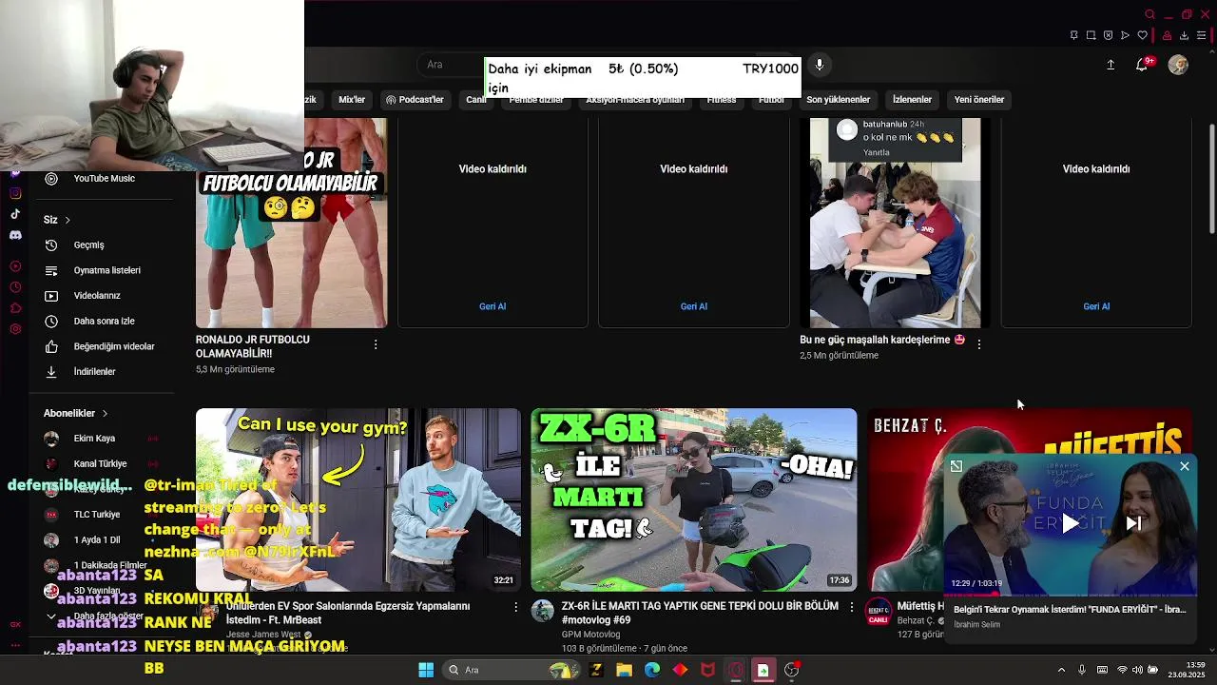
Task: Select the İzlenenler filter chip
Action: 912,100
